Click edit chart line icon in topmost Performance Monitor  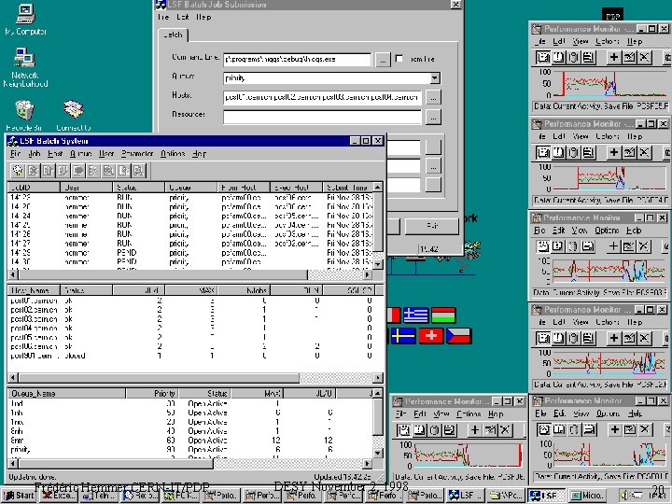(629, 57)
